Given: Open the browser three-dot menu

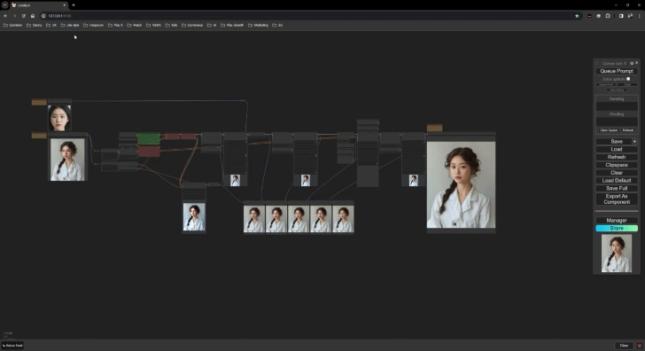Looking at the screenshot, I should [x=640, y=16].
